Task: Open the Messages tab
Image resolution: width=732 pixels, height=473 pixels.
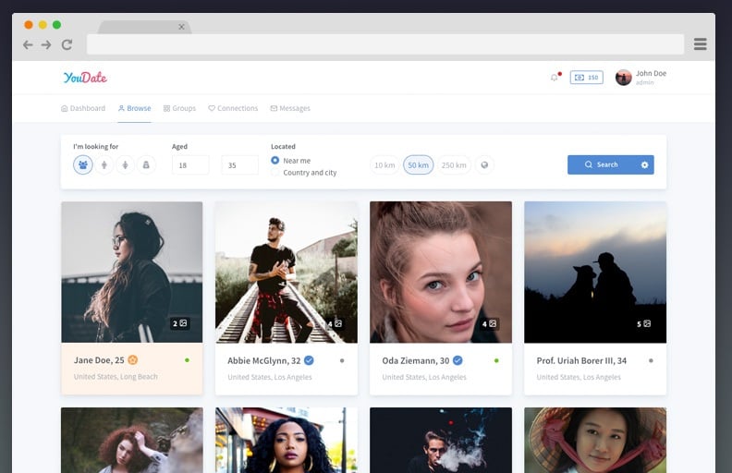Action: [290, 108]
